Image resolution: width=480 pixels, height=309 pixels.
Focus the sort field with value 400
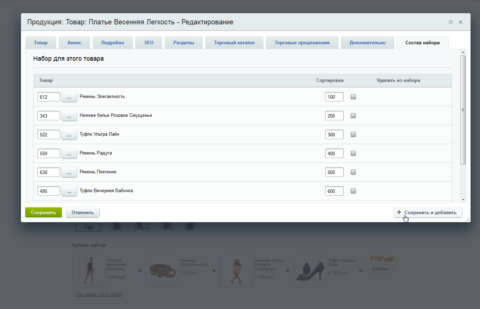334,153
